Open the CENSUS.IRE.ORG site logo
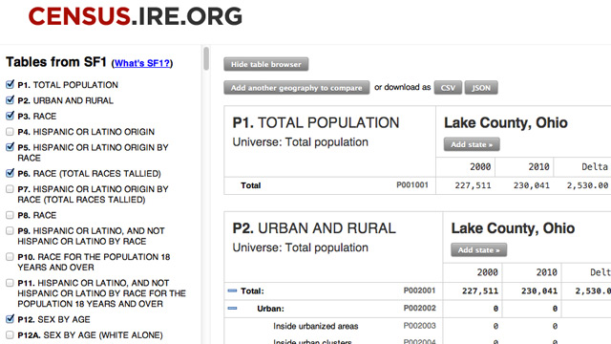 click(136, 16)
